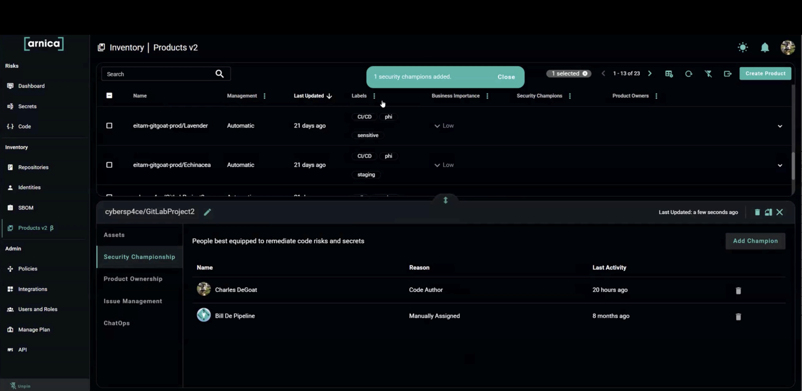802x391 pixels.
Task: Clear filters icon in toolbar
Action: pyautogui.click(x=708, y=74)
